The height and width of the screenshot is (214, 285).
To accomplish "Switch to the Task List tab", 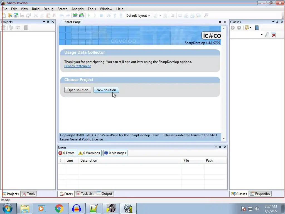I will tap(85, 194).
